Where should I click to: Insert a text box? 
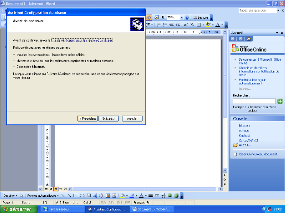pyautogui.click(x=89, y=196)
